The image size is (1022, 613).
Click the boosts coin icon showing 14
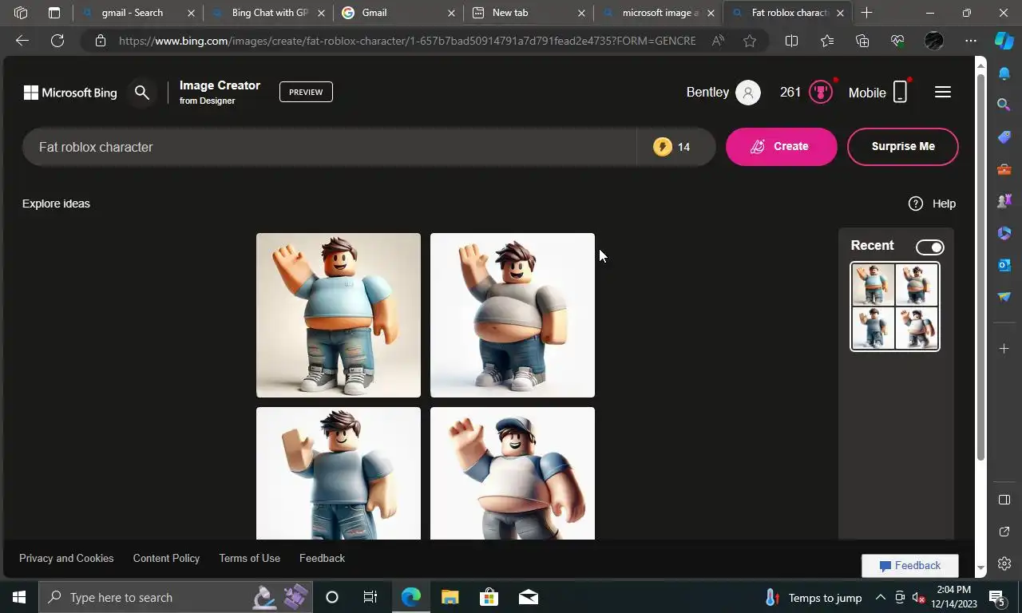click(663, 147)
